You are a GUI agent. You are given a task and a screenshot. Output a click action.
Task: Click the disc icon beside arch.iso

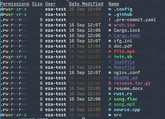pos(110,25)
